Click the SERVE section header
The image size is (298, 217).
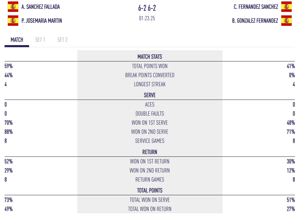tap(150, 95)
